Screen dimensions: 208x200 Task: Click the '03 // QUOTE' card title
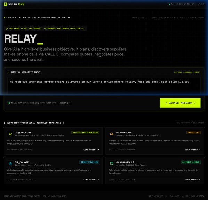[22, 162]
